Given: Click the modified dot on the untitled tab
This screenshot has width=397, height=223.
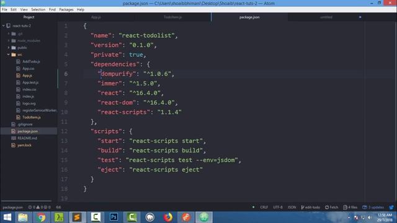Looking at the screenshot, I should click(360, 17).
